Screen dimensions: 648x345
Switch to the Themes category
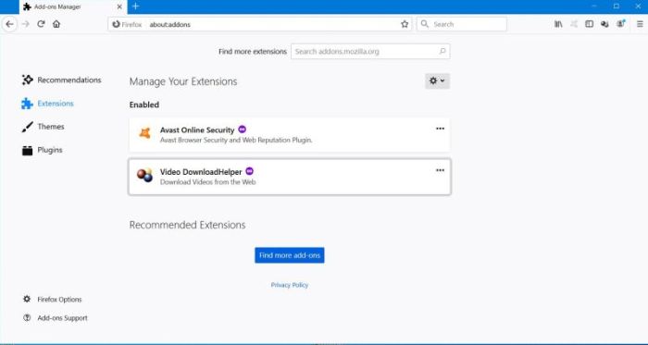43,127
